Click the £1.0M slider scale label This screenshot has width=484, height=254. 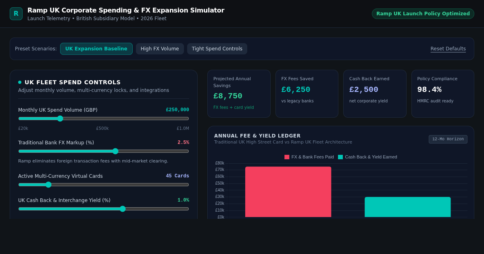tap(183, 129)
